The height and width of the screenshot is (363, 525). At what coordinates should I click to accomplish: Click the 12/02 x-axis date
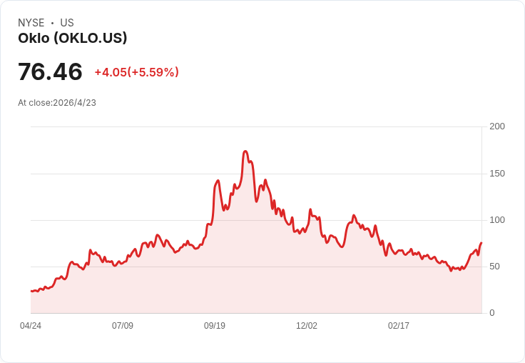coord(307,326)
